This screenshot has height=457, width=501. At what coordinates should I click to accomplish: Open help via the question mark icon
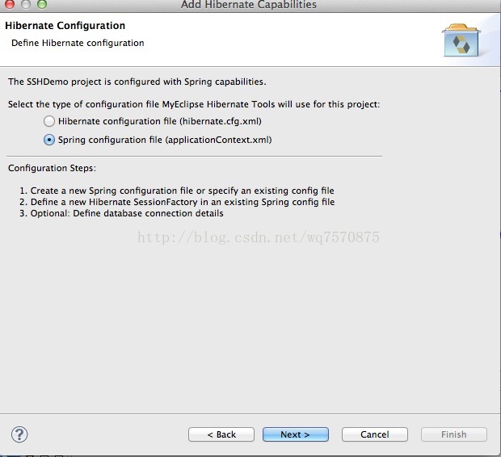[19, 434]
